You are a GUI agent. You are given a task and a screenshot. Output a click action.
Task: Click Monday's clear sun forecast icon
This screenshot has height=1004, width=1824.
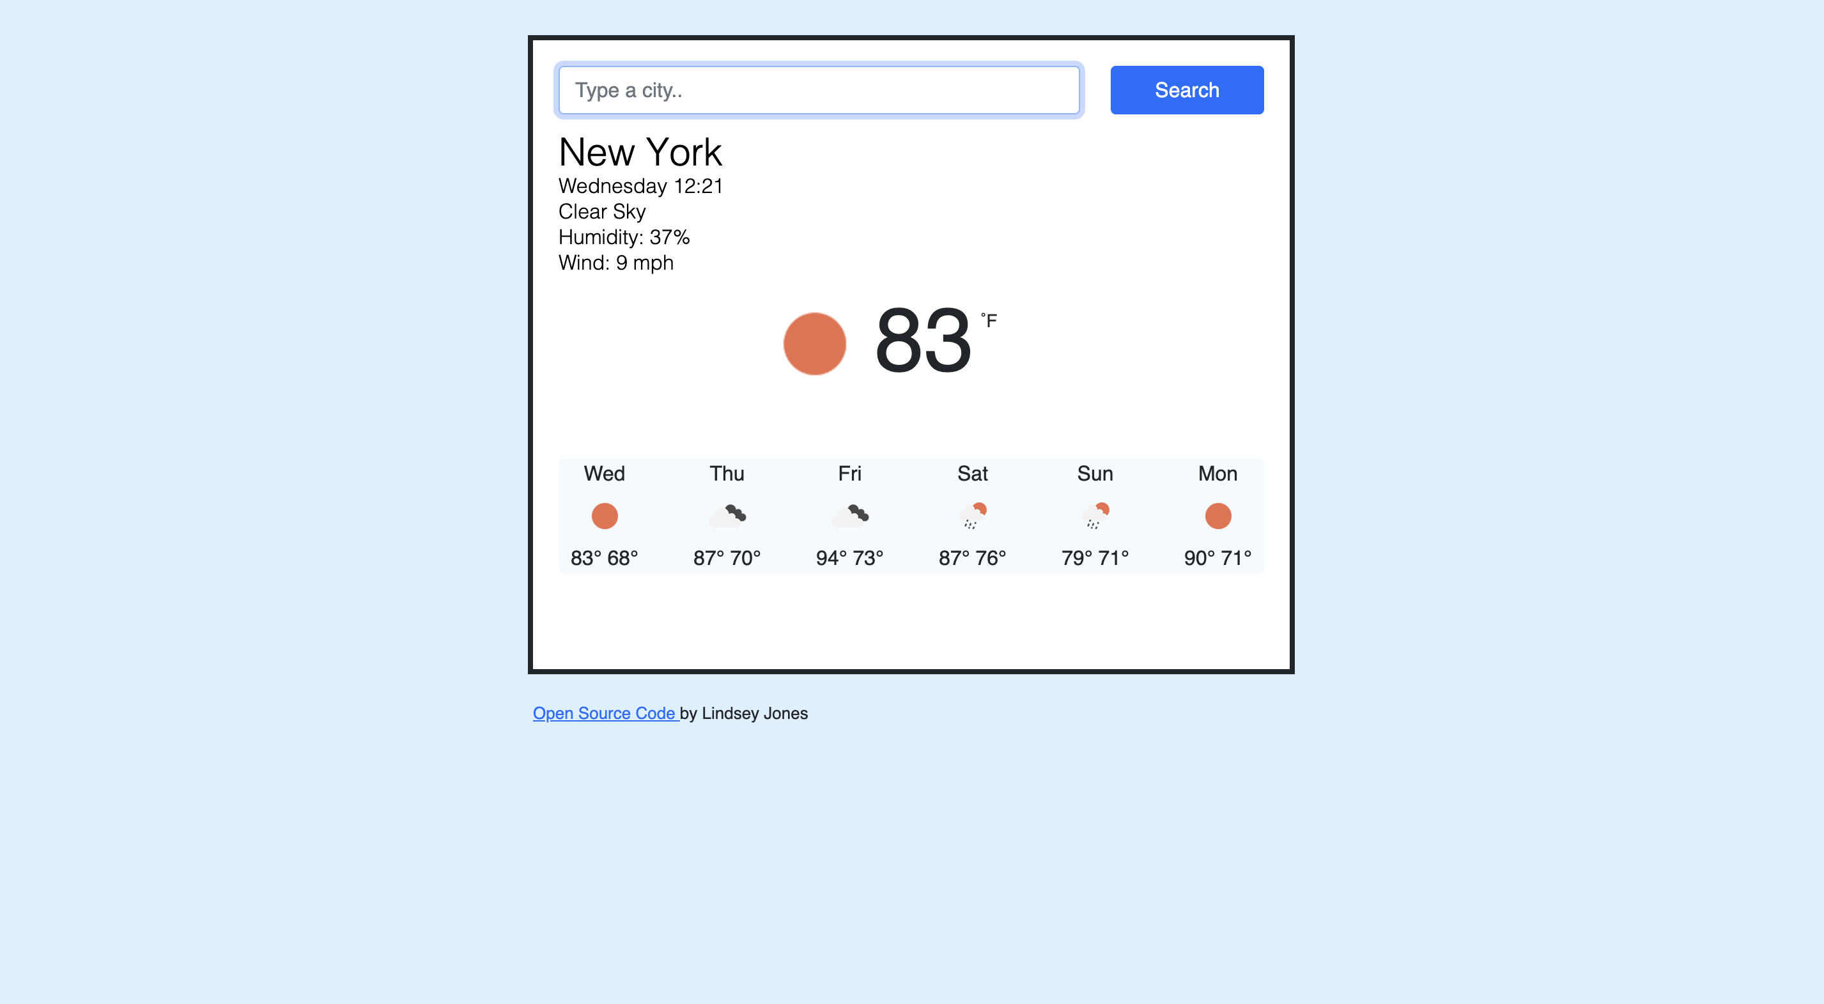click(1218, 516)
